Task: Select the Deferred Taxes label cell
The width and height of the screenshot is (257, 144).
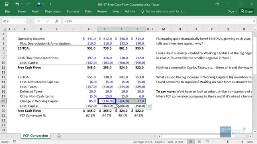Action: 32,92
